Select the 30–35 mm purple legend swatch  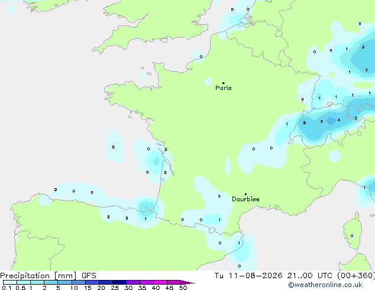(x=133, y=282)
